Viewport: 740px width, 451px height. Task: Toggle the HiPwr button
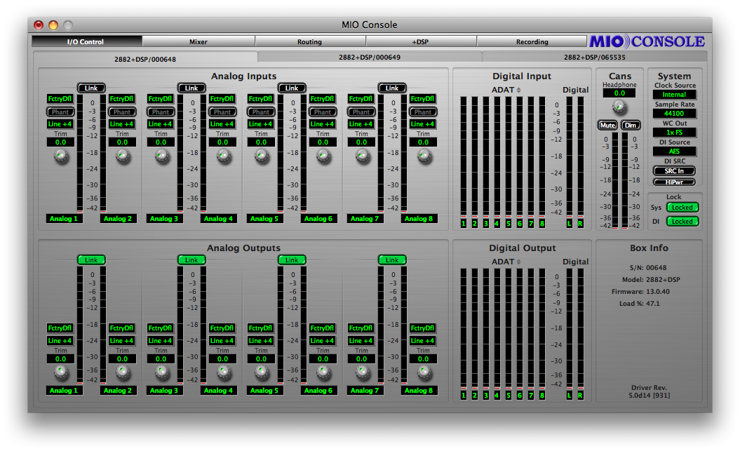tap(674, 182)
